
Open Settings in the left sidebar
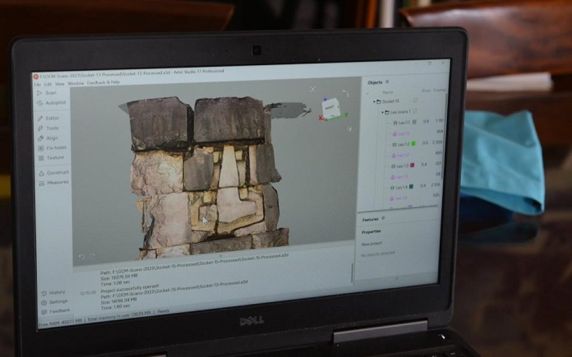[58, 302]
